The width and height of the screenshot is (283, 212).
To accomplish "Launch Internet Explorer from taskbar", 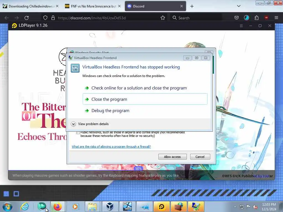I will [25, 206].
